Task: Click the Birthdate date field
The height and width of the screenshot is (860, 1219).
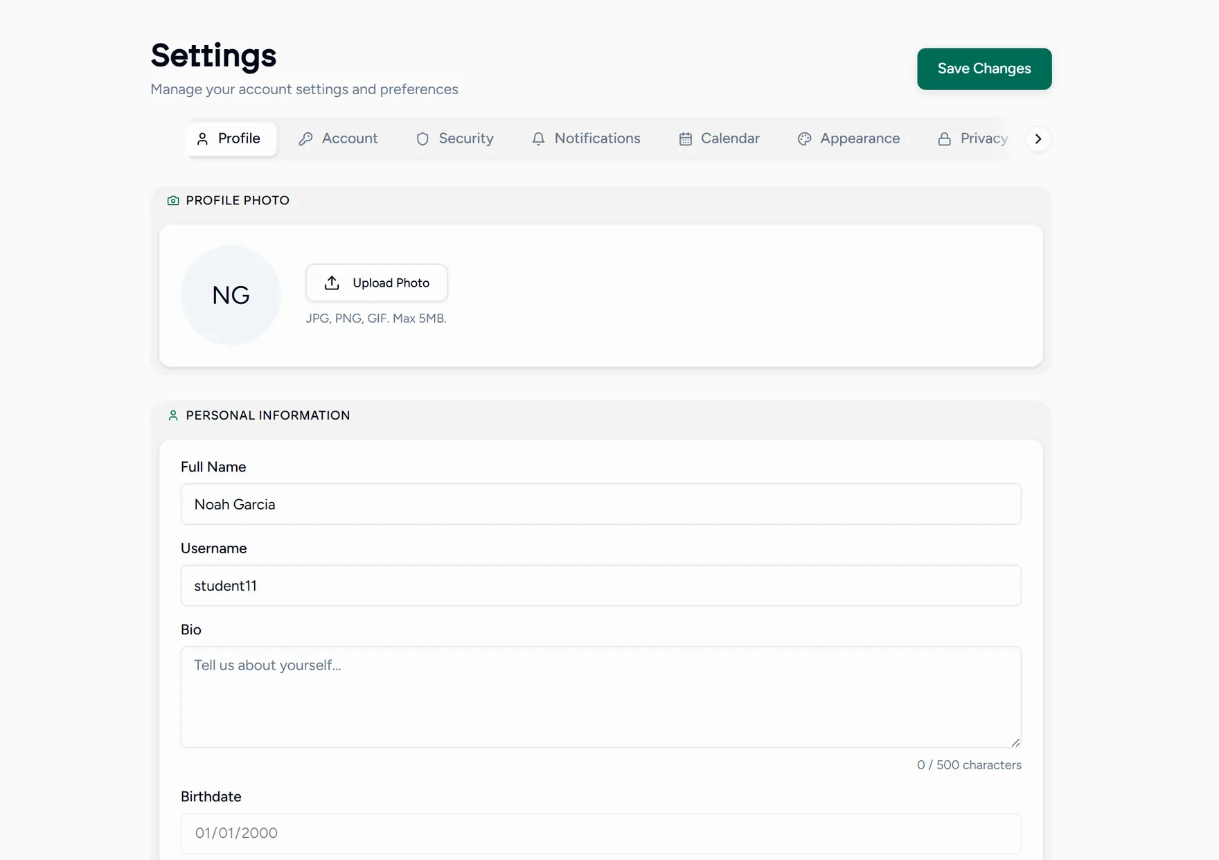Action: pos(601,834)
